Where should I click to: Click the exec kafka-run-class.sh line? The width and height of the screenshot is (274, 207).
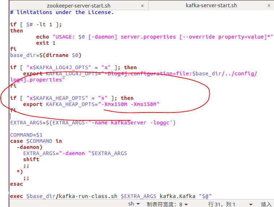pos(111,196)
